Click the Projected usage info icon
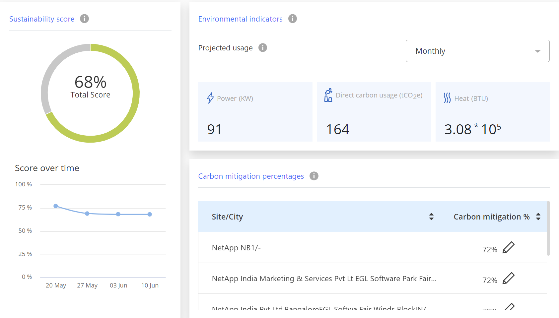 click(x=262, y=48)
